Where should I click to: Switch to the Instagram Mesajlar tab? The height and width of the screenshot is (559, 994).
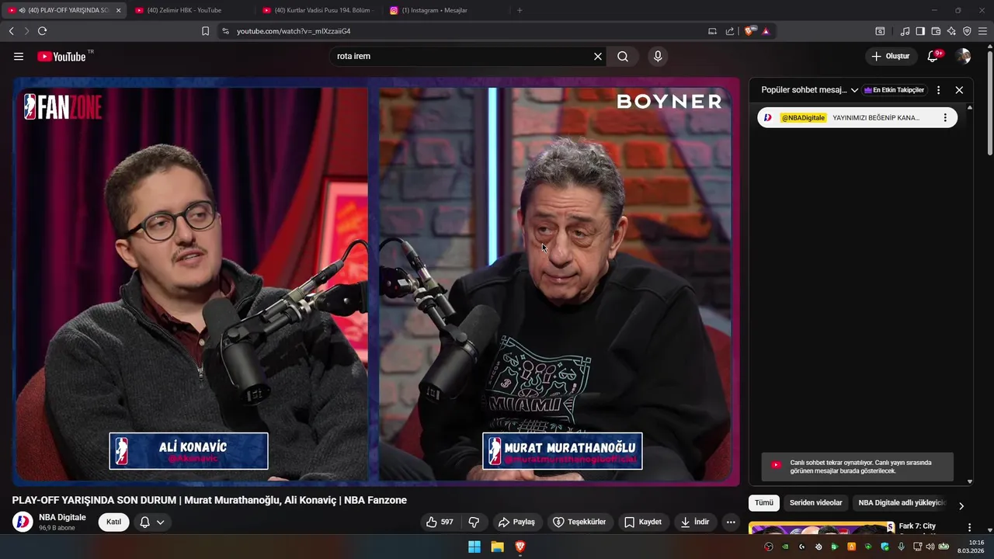[x=443, y=10]
